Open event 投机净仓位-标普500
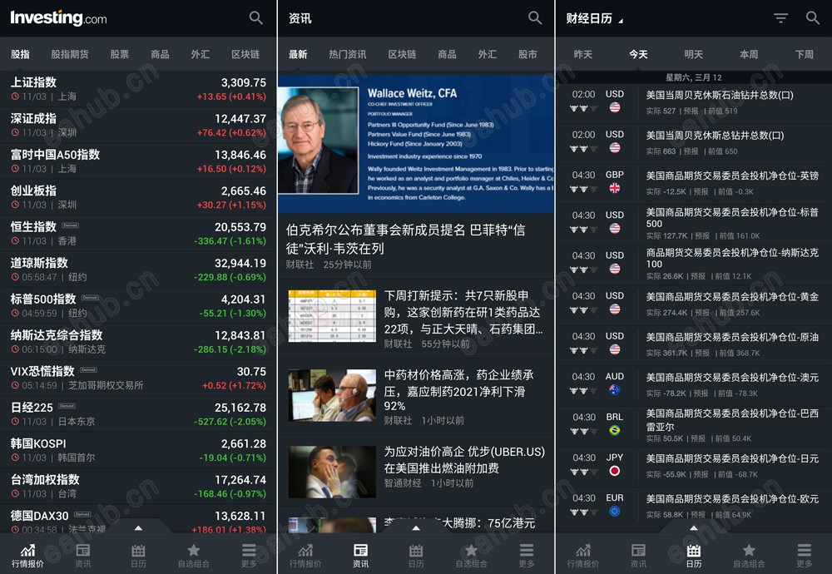 [694, 225]
